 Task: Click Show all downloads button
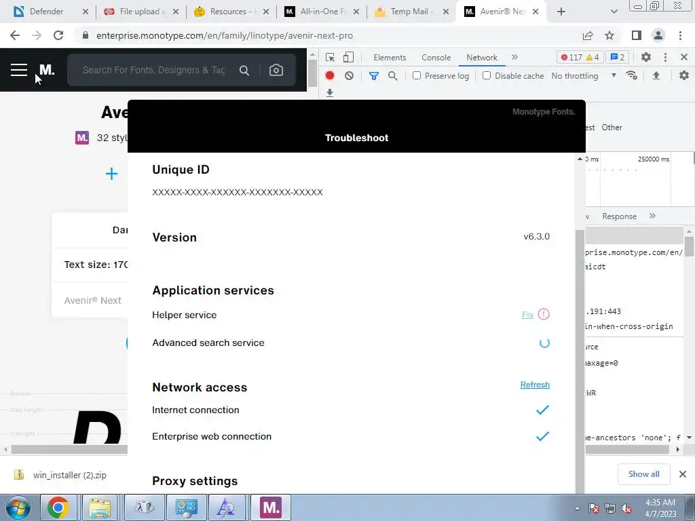643,474
